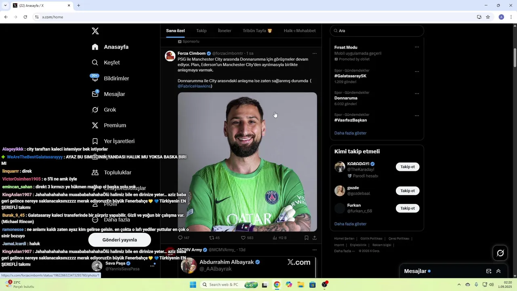The width and height of the screenshot is (517, 291).
Task: Follow KARADAYI with Takip et
Action: [x=408, y=167]
